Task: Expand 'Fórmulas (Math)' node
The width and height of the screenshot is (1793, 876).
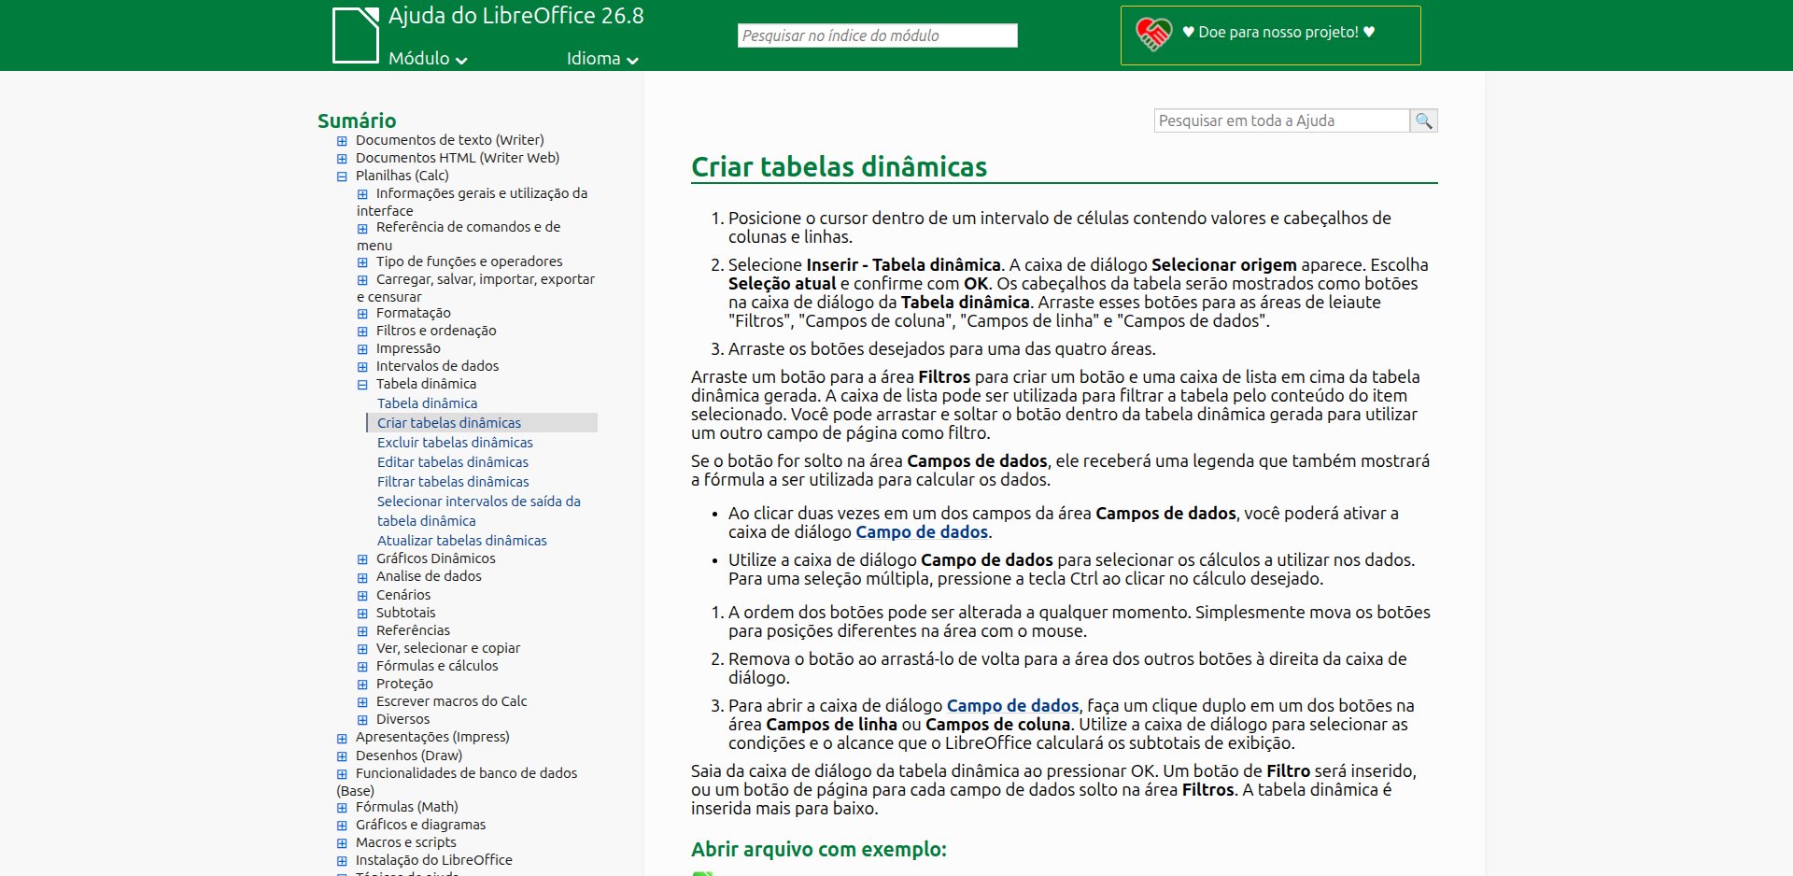Action: 342,808
